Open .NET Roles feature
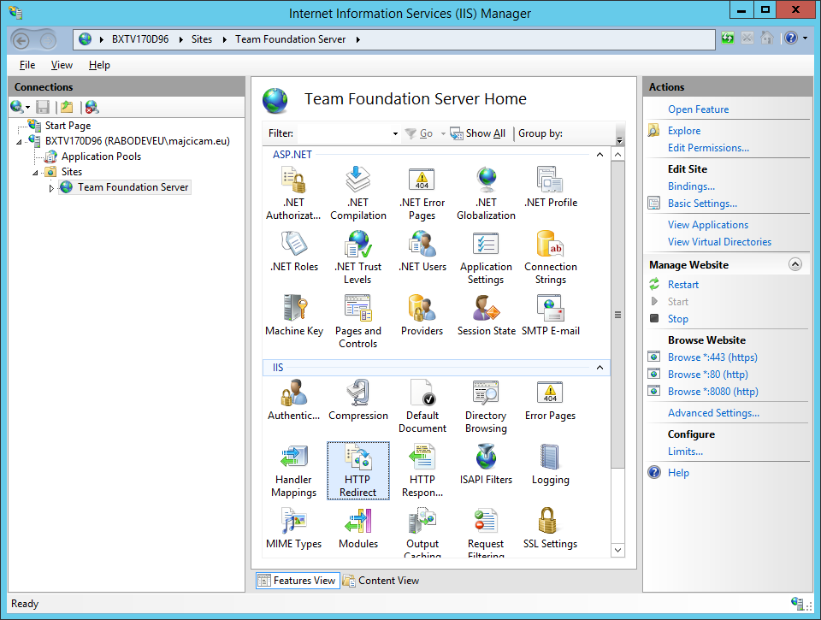Screen dimensions: 821x620 (293, 252)
